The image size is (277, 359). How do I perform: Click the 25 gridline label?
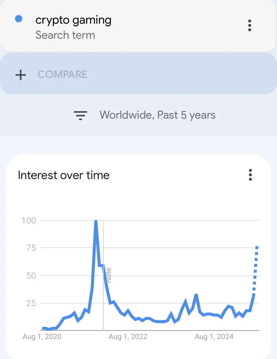(x=31, y=303)
